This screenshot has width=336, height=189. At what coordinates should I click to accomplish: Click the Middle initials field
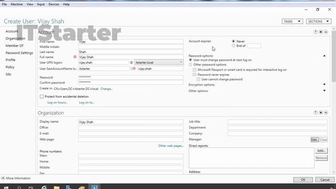131,47
